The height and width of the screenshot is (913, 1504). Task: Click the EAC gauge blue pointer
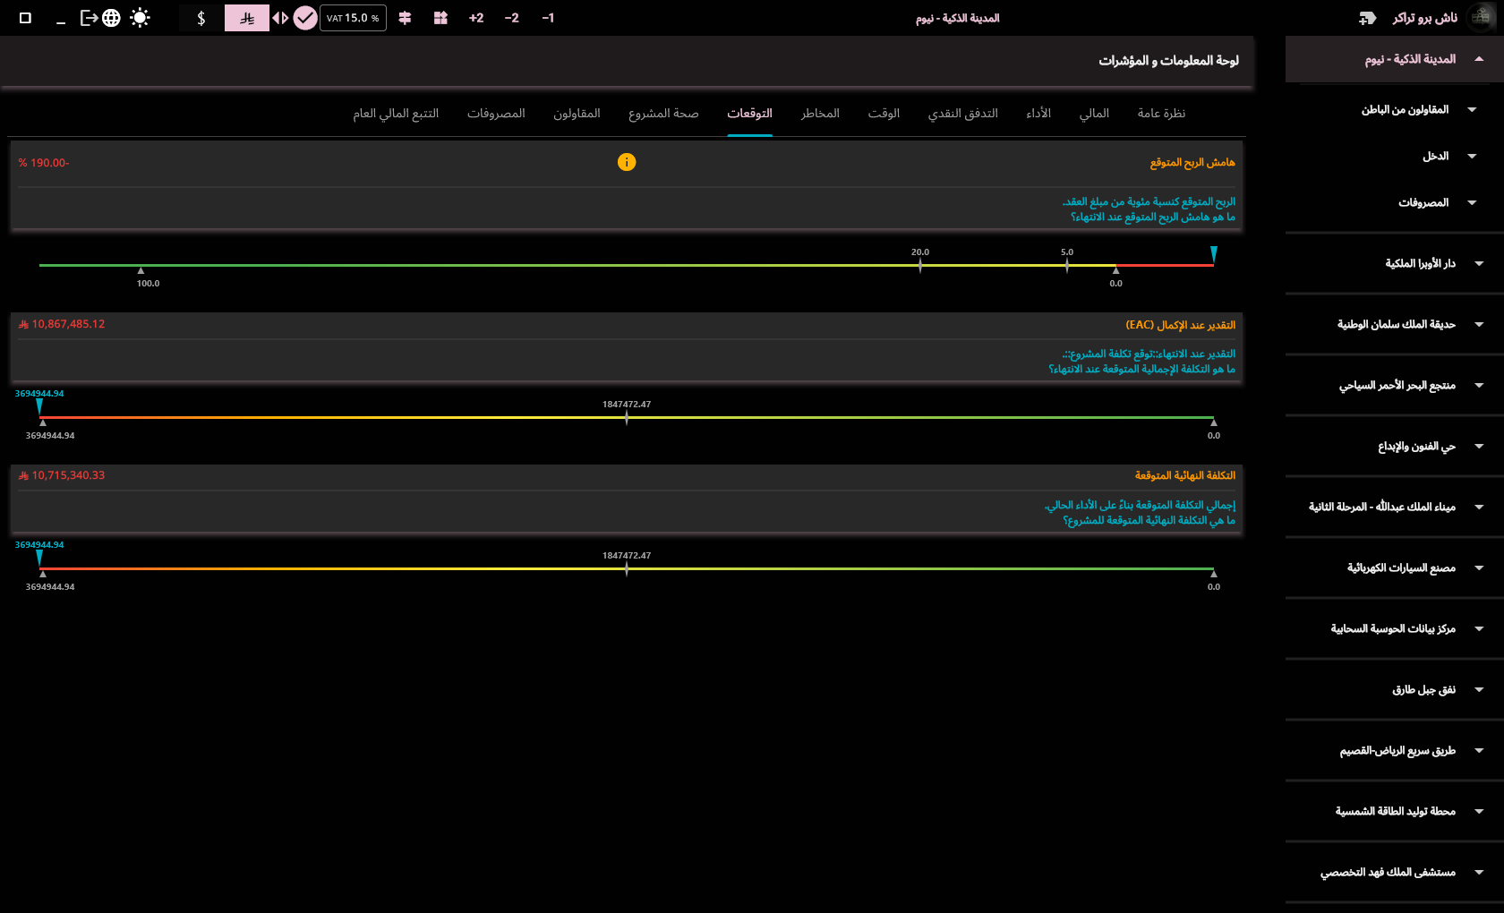(x=39, y=406)
